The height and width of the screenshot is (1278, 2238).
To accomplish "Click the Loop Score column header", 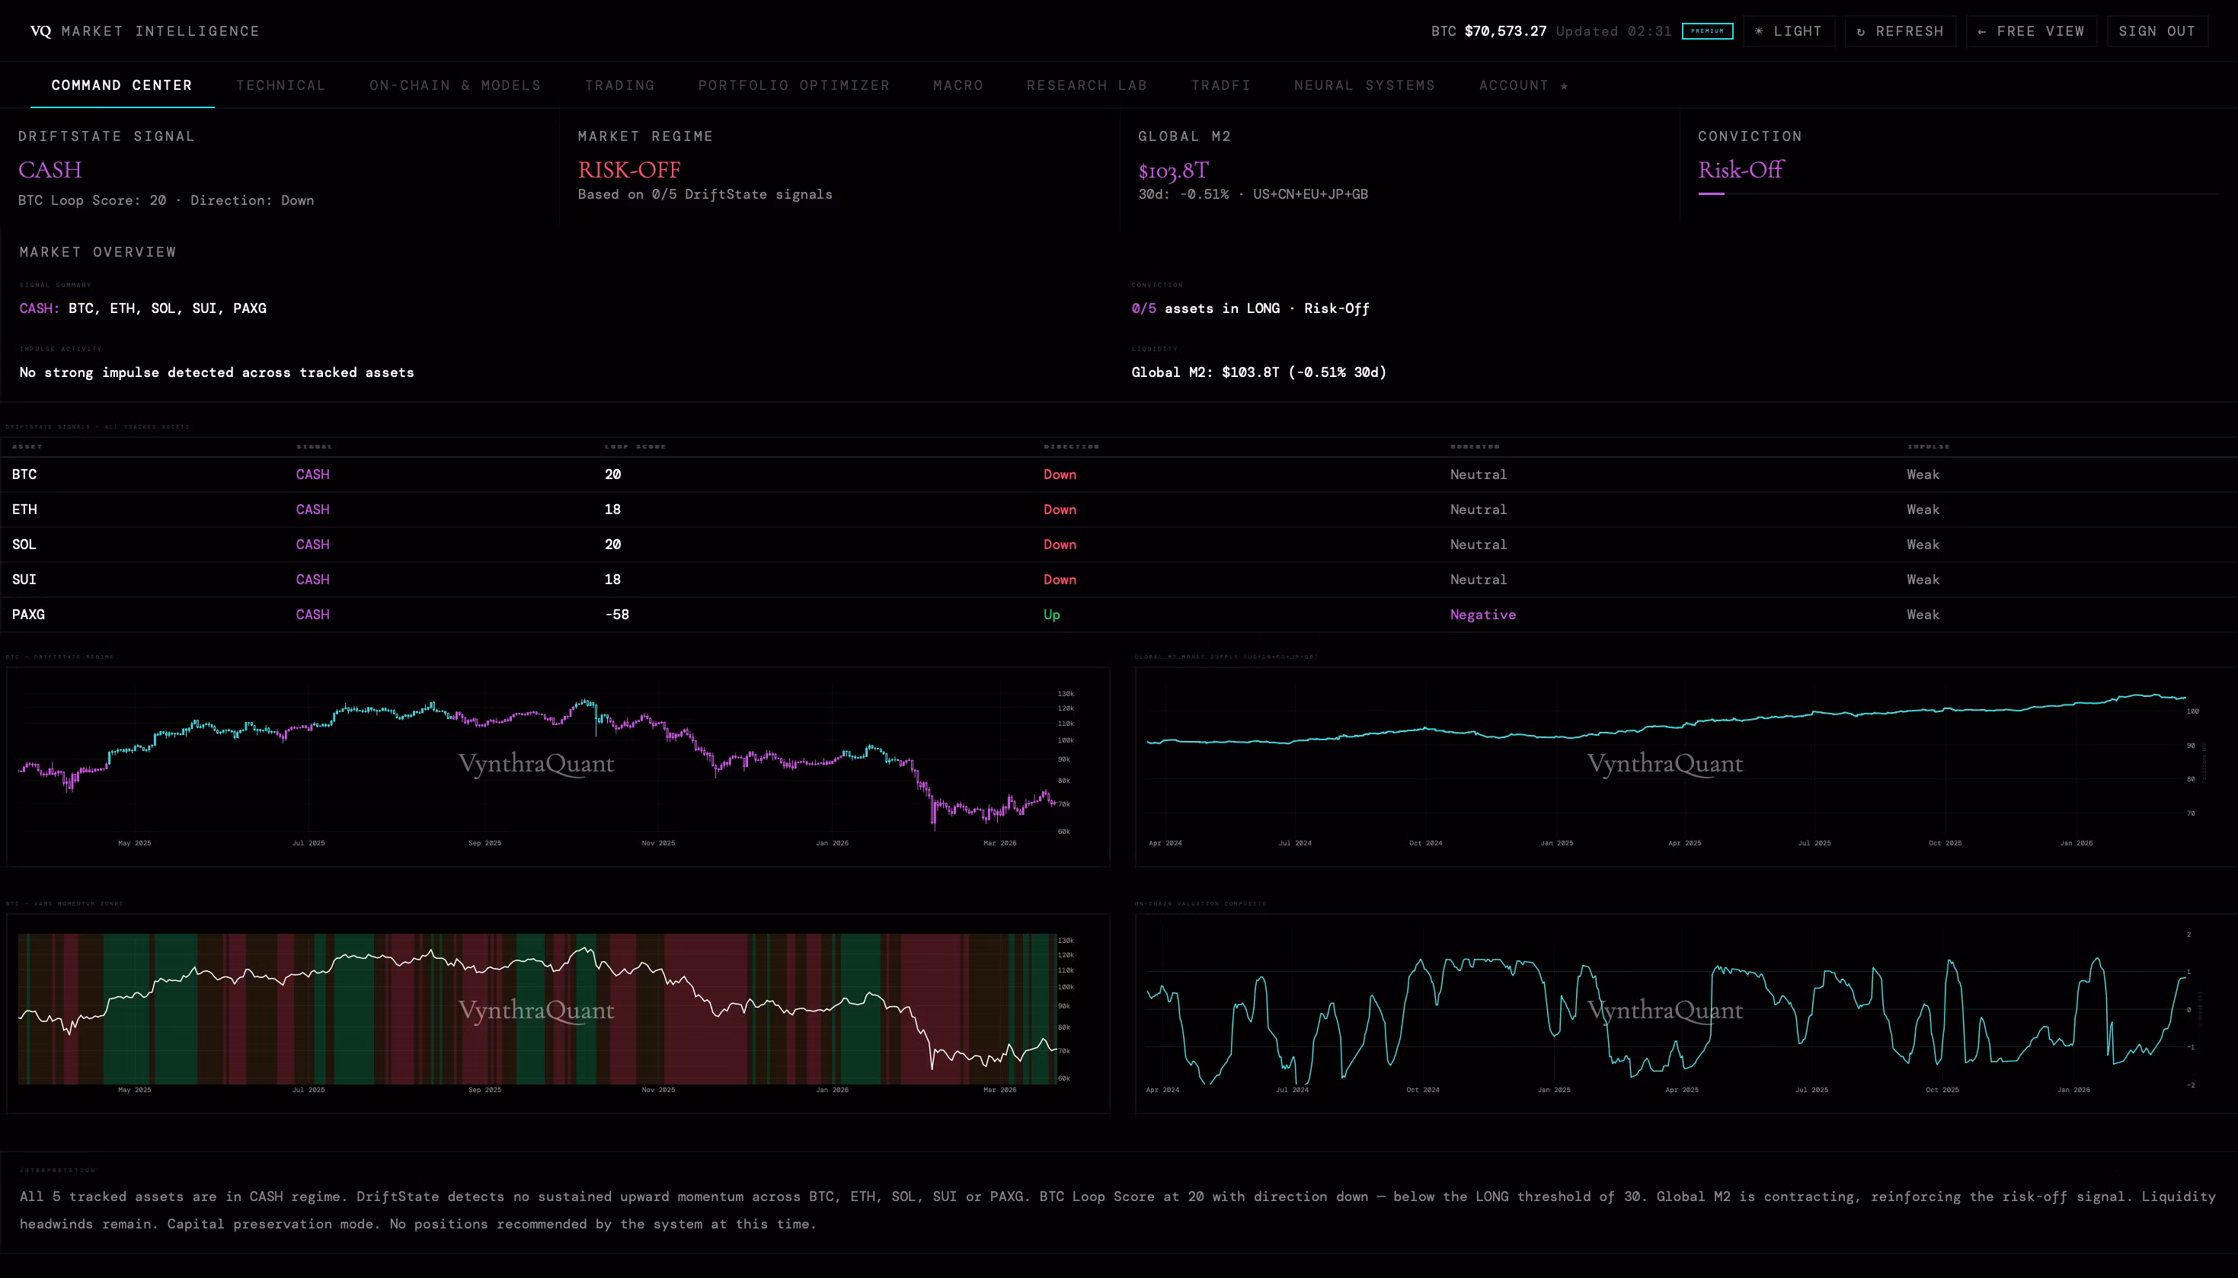I will (x=635, y=447).
